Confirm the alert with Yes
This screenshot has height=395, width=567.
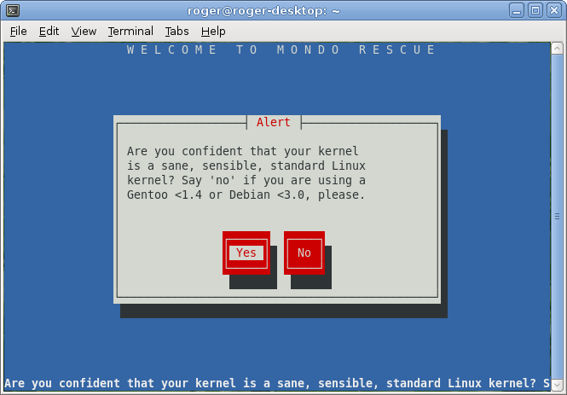pos(246,253)
